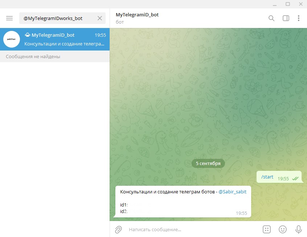Click the bot avatar in the chat list
This screenshot has width=307, height=237.
point(12,39)
